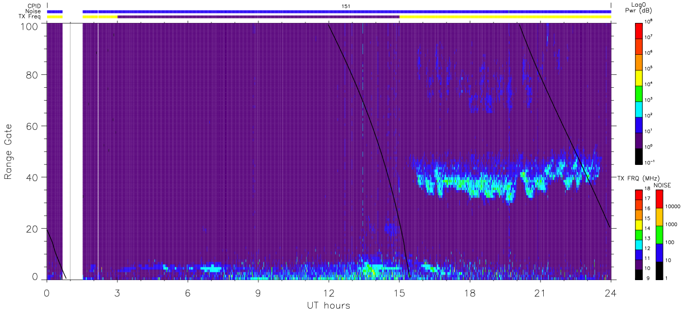Click the CPID row label
The height and width of the screenshot is (317, 687).
point(34,6)
